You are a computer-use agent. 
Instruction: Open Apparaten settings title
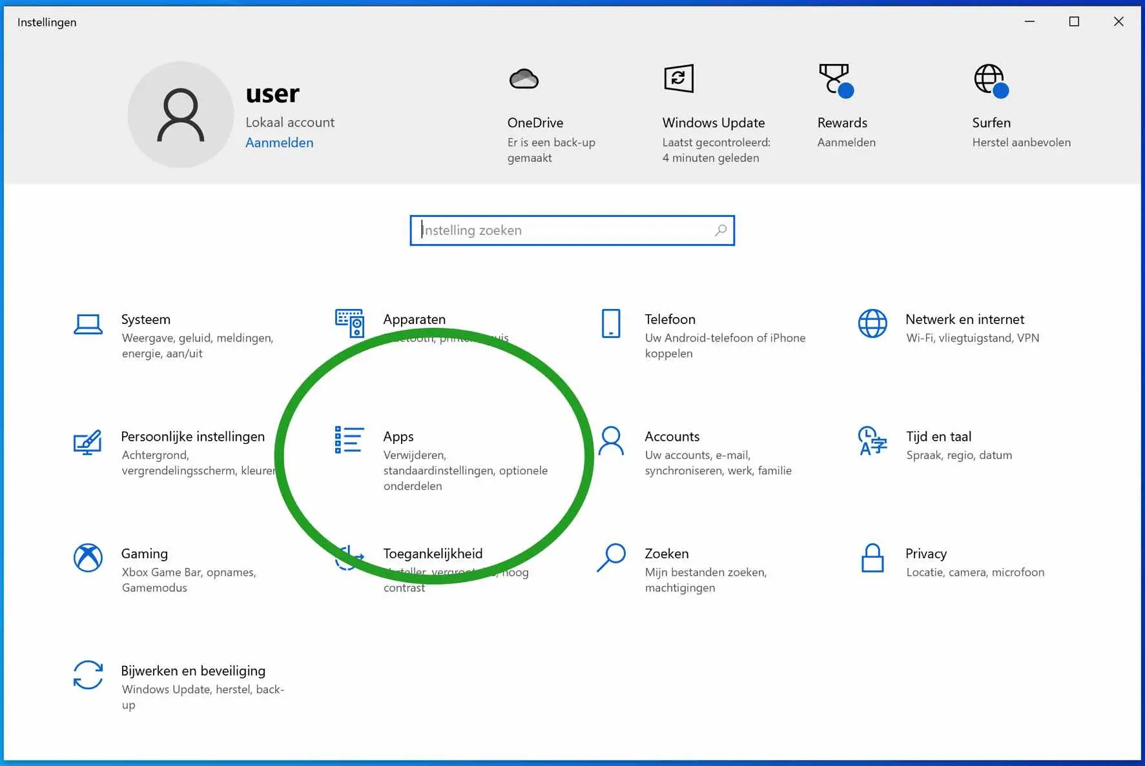[x=414, y=319]
